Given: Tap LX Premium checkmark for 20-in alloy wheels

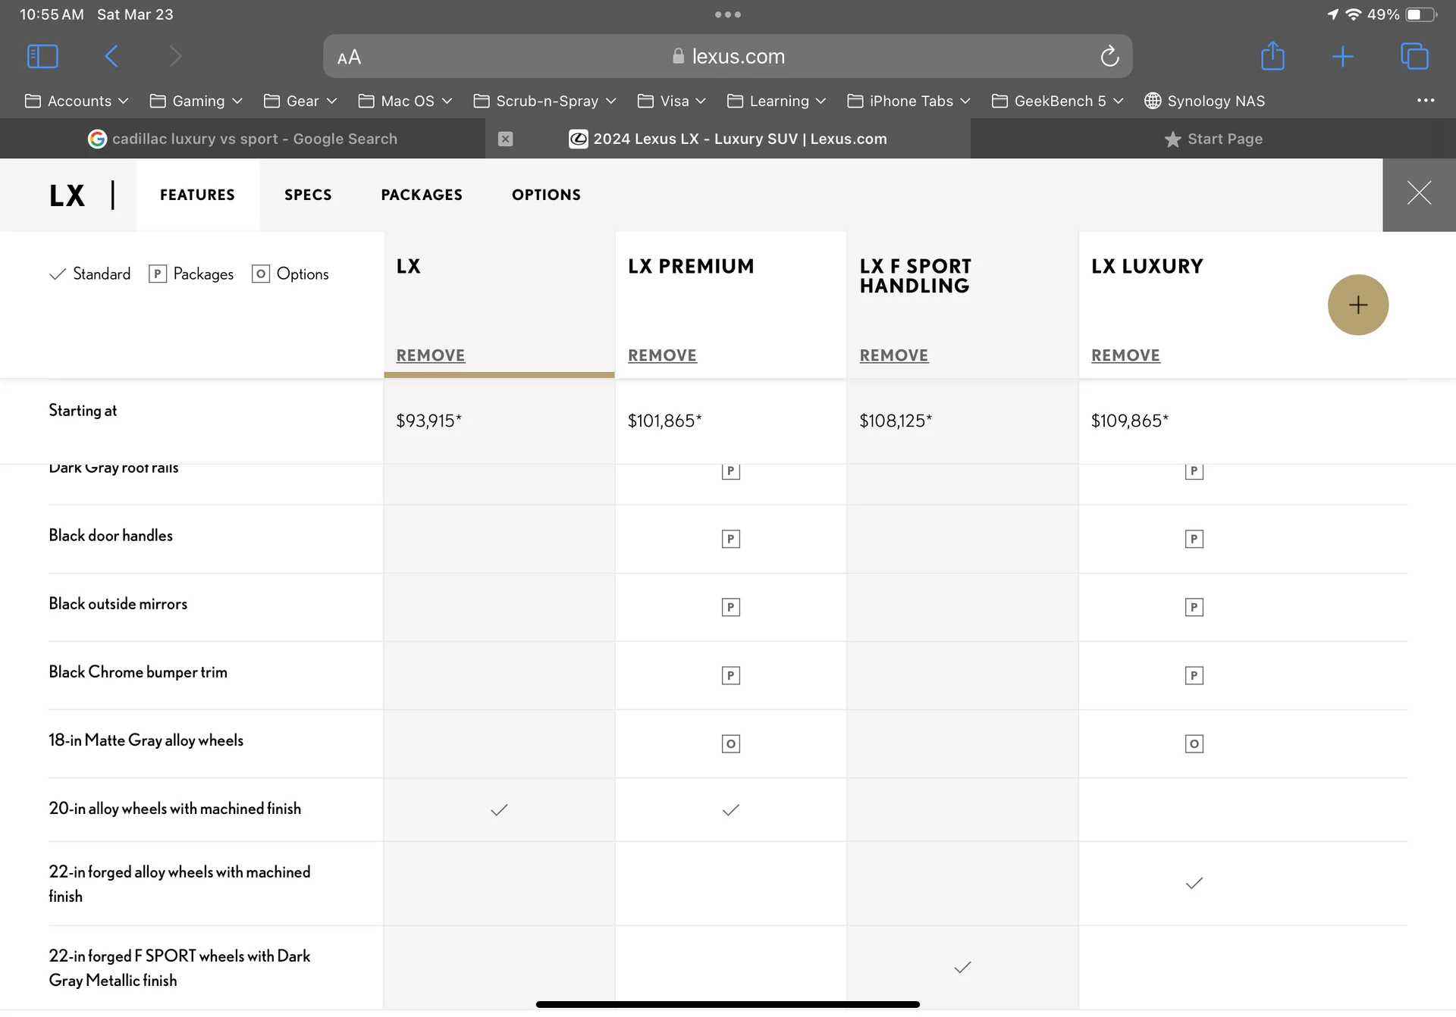Looking at the screenshot, I should point(730,809).
